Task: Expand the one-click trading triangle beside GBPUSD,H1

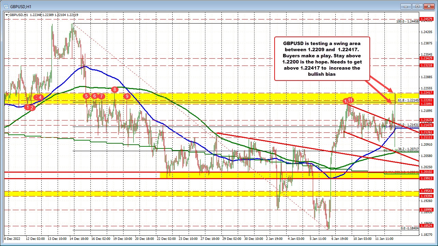Action: coord(6,15)
